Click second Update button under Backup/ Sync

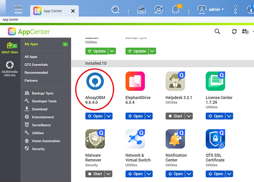point(137,51)
